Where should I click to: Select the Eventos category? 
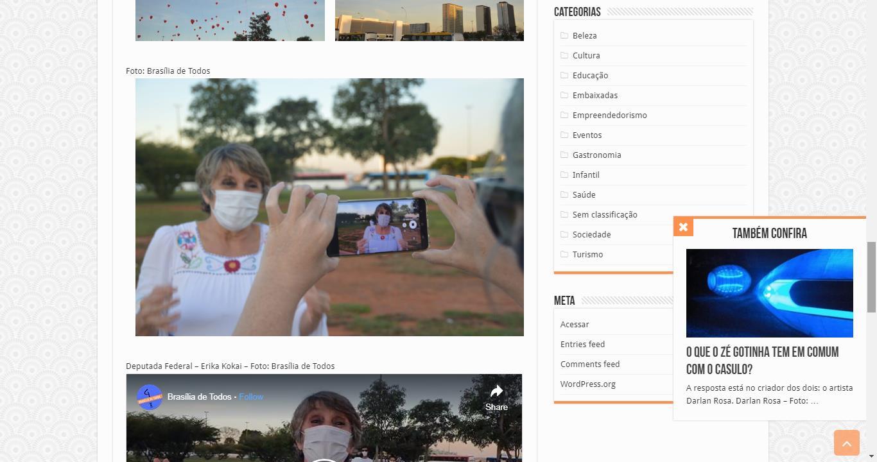(x=587, y=135)
